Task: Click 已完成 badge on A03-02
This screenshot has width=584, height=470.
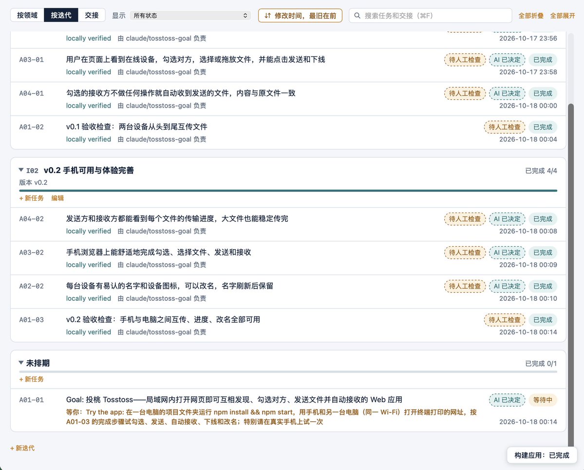Action: point(543,253)
